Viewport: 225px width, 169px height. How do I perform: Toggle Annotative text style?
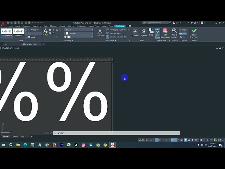tap(34, 30)
